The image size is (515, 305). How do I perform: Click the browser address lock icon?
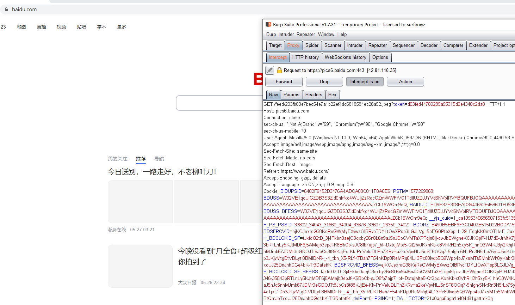tap(6, 10)
